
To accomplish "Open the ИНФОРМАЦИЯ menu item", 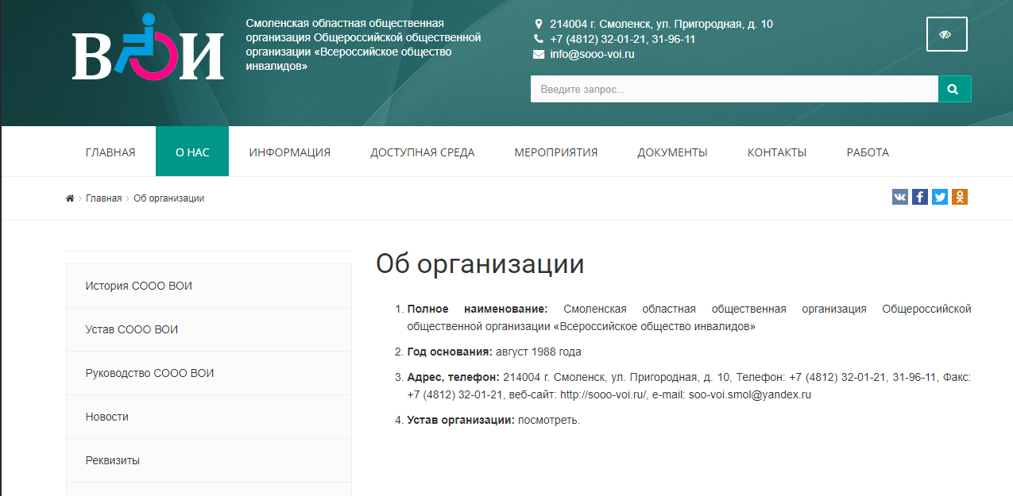I will 290,152.
